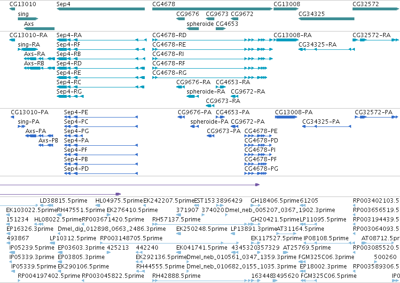Select the RH57137.5prime EST label
This screenshot has width=400, height=283.
(x=176, y=220)
